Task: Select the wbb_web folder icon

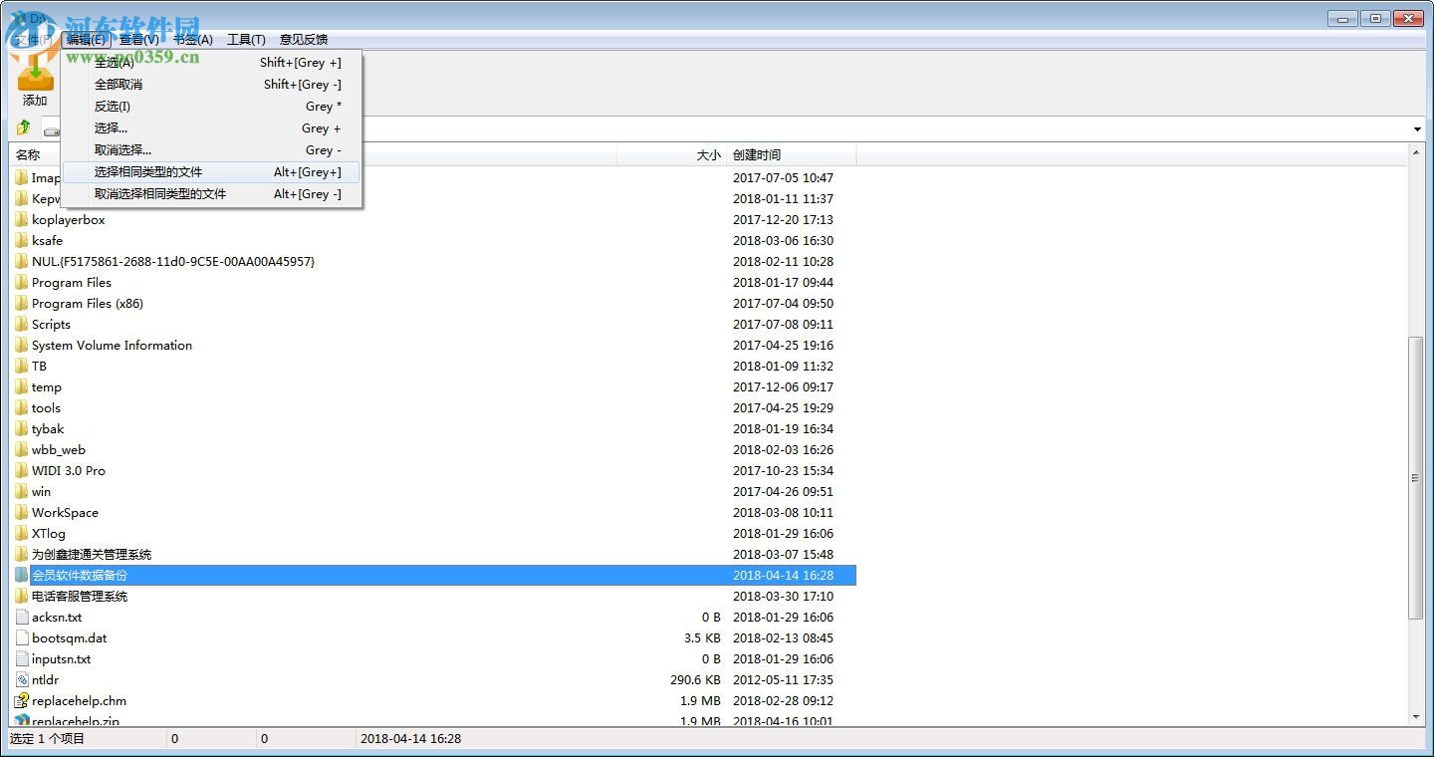Action: [22, 449]
